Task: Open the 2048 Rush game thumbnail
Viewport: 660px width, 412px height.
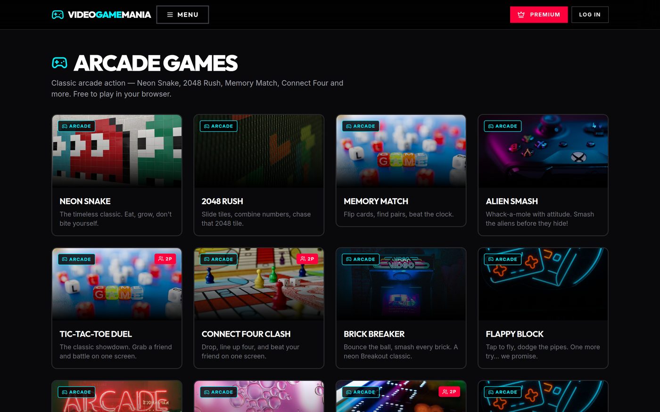Action: 259,151
